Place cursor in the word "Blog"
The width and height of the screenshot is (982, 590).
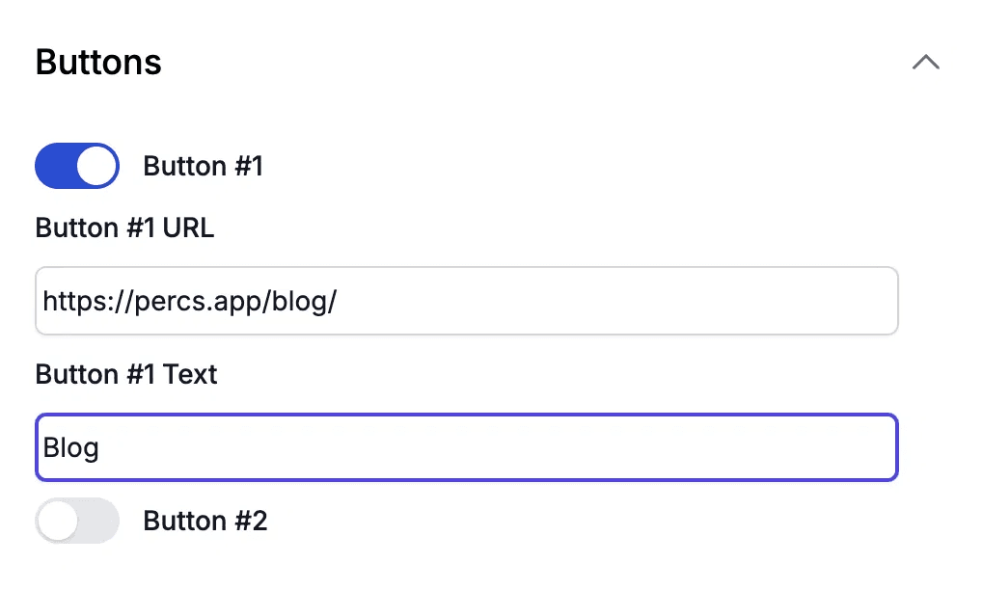point(70,448)
